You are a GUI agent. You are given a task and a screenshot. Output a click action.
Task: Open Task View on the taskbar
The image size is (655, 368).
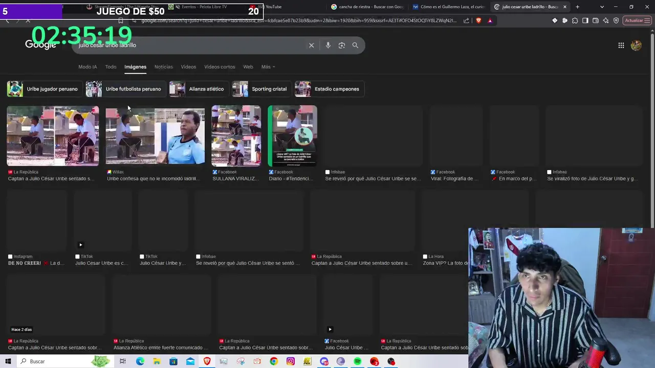(122, 361)
